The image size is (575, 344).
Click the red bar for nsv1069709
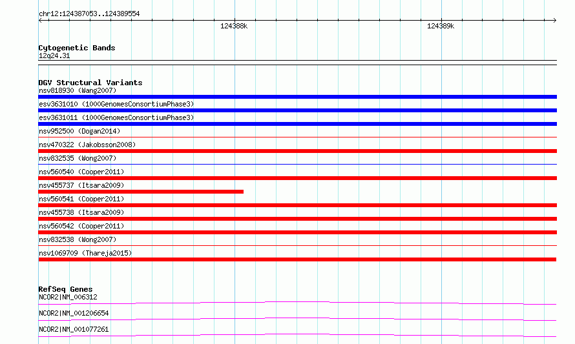pyautogui.click(x=297, y=259)
